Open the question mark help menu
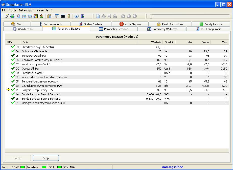This screenshot has height=170, width=233. coord(52,10)
